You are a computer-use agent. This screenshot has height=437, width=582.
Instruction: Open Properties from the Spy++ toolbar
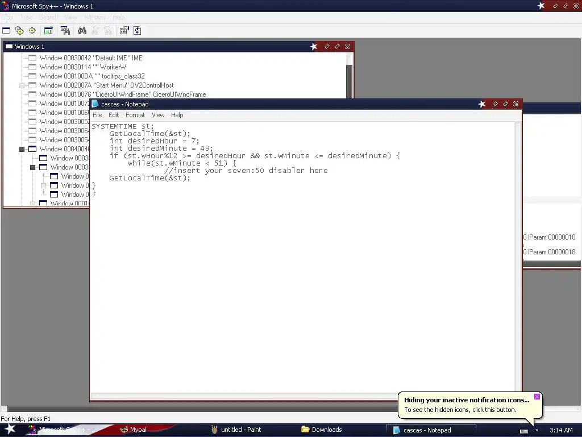coord(124,31)
